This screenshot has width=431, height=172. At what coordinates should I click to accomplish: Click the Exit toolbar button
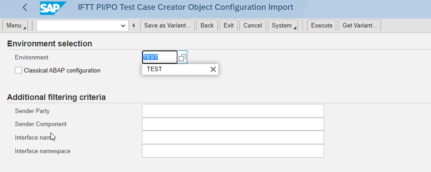tap(229, 26)
